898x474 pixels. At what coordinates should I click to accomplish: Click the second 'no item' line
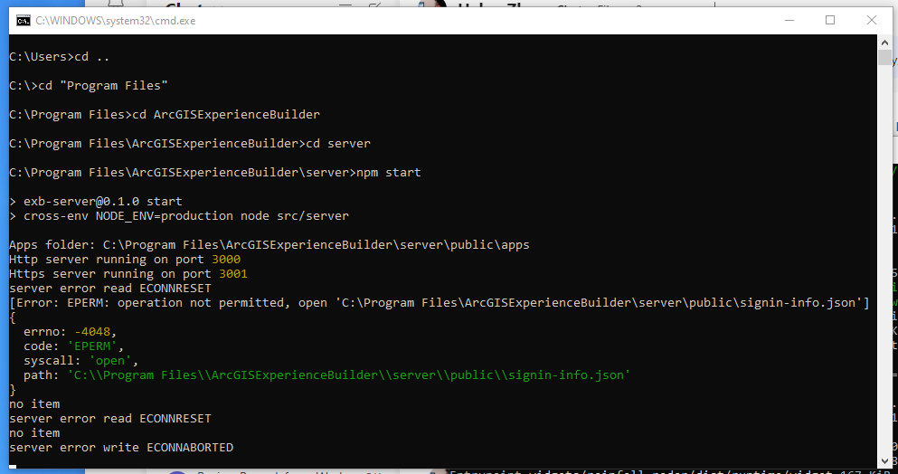click(34, 432)
